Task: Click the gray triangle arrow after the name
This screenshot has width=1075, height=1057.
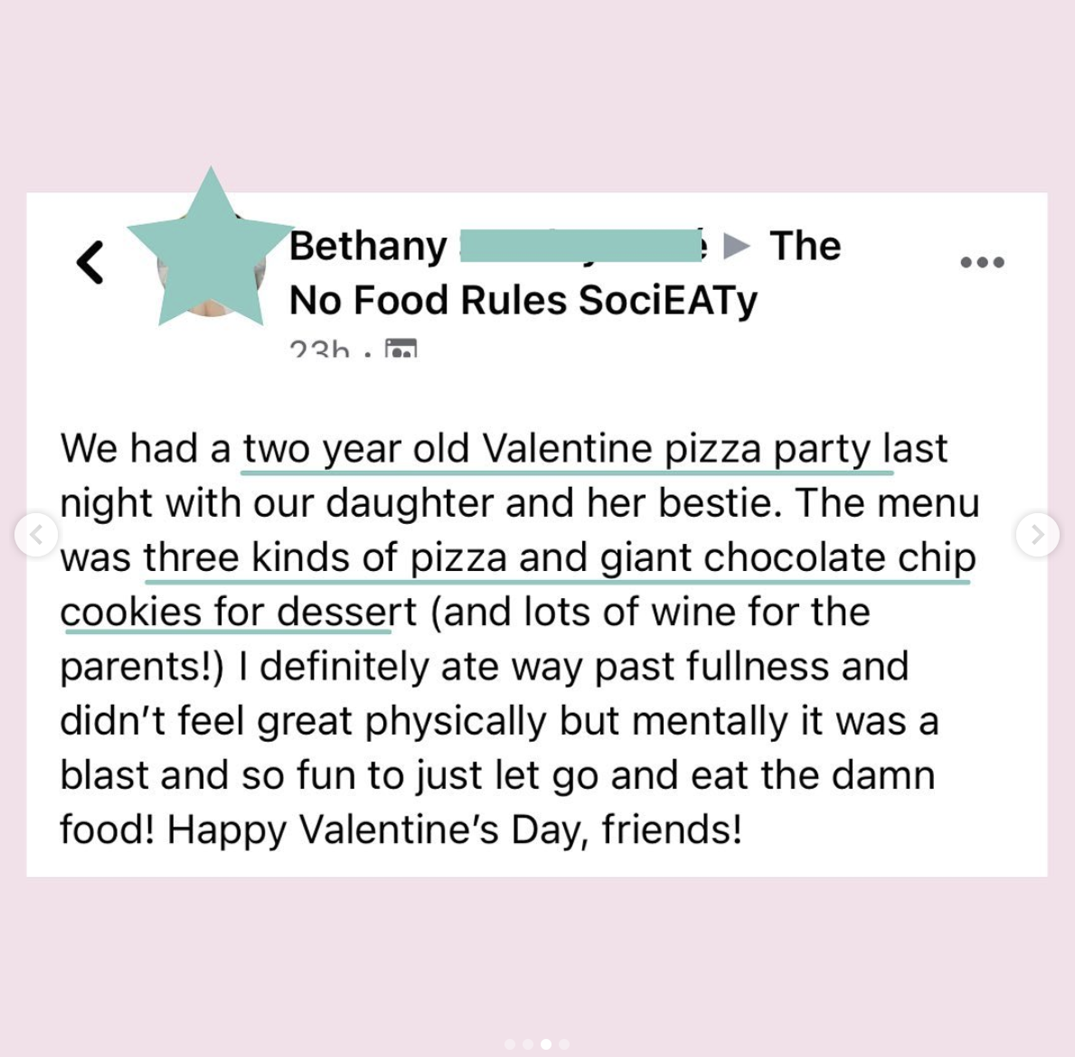Action: point(737,246)
